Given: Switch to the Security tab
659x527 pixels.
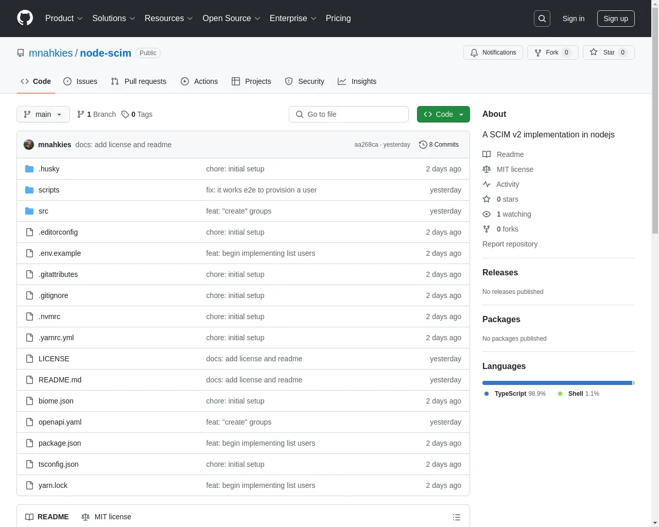Looking at the screenshot, I should (305, 81).
